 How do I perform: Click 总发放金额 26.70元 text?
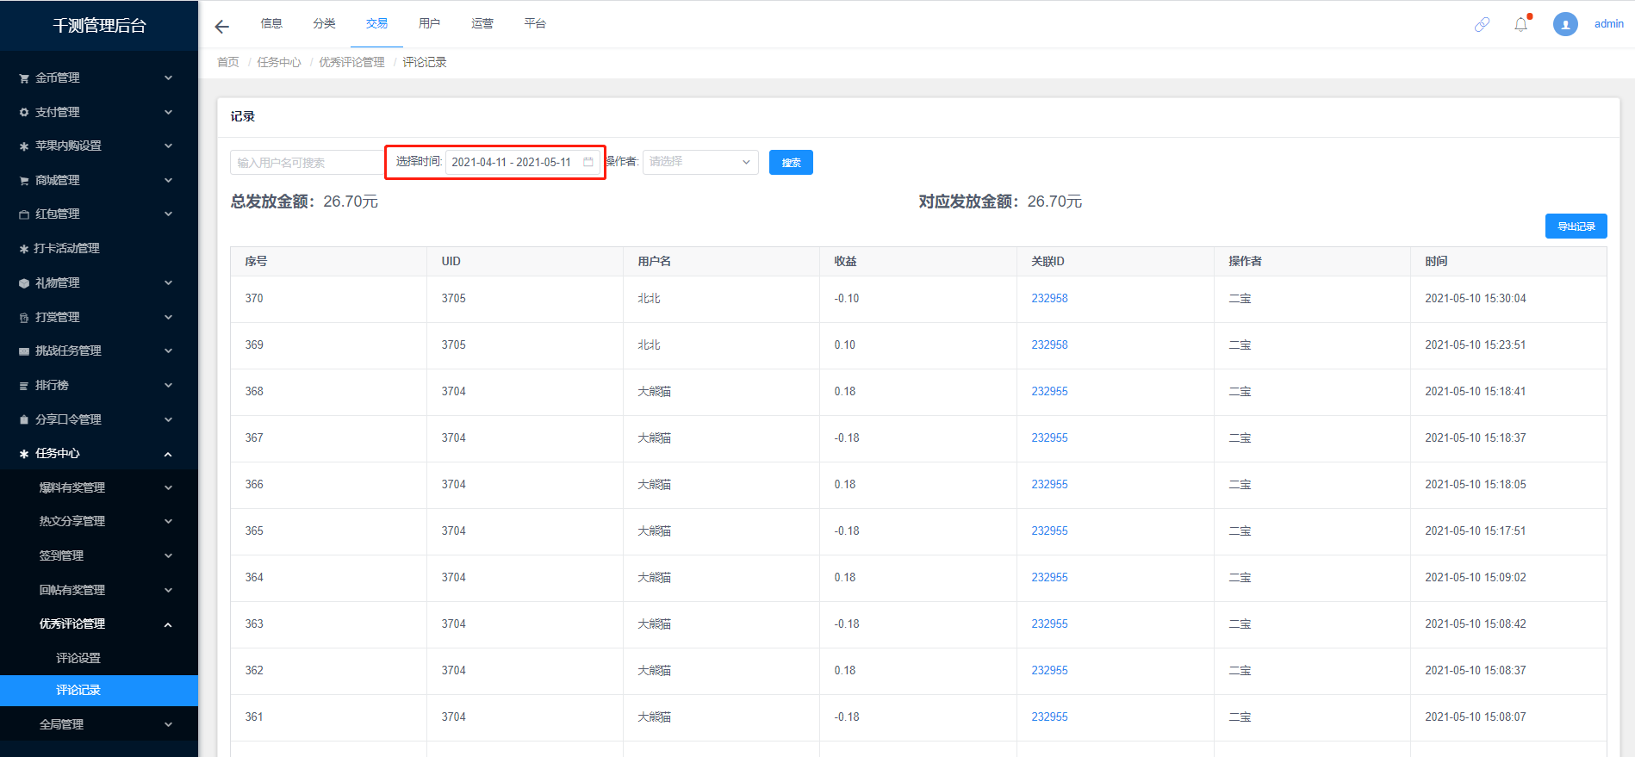point(304,202)
